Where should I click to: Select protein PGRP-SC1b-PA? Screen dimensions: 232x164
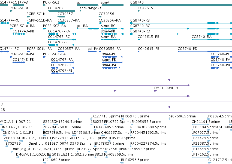pos(28,51)
